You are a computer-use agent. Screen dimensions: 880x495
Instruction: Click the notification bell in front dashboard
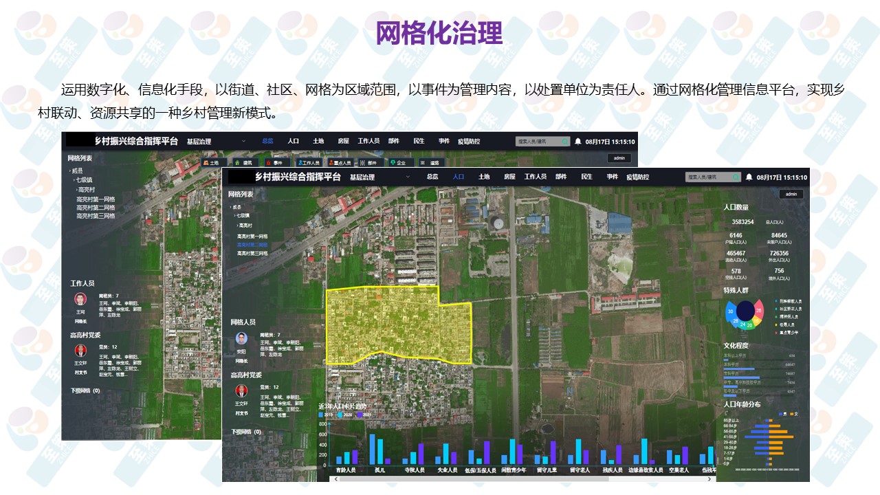pos(749,177)
